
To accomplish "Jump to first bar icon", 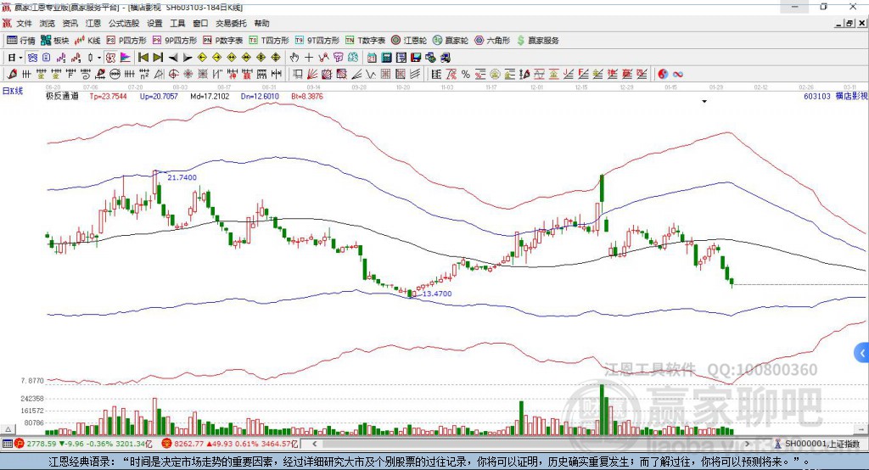I will click(143, 58).
